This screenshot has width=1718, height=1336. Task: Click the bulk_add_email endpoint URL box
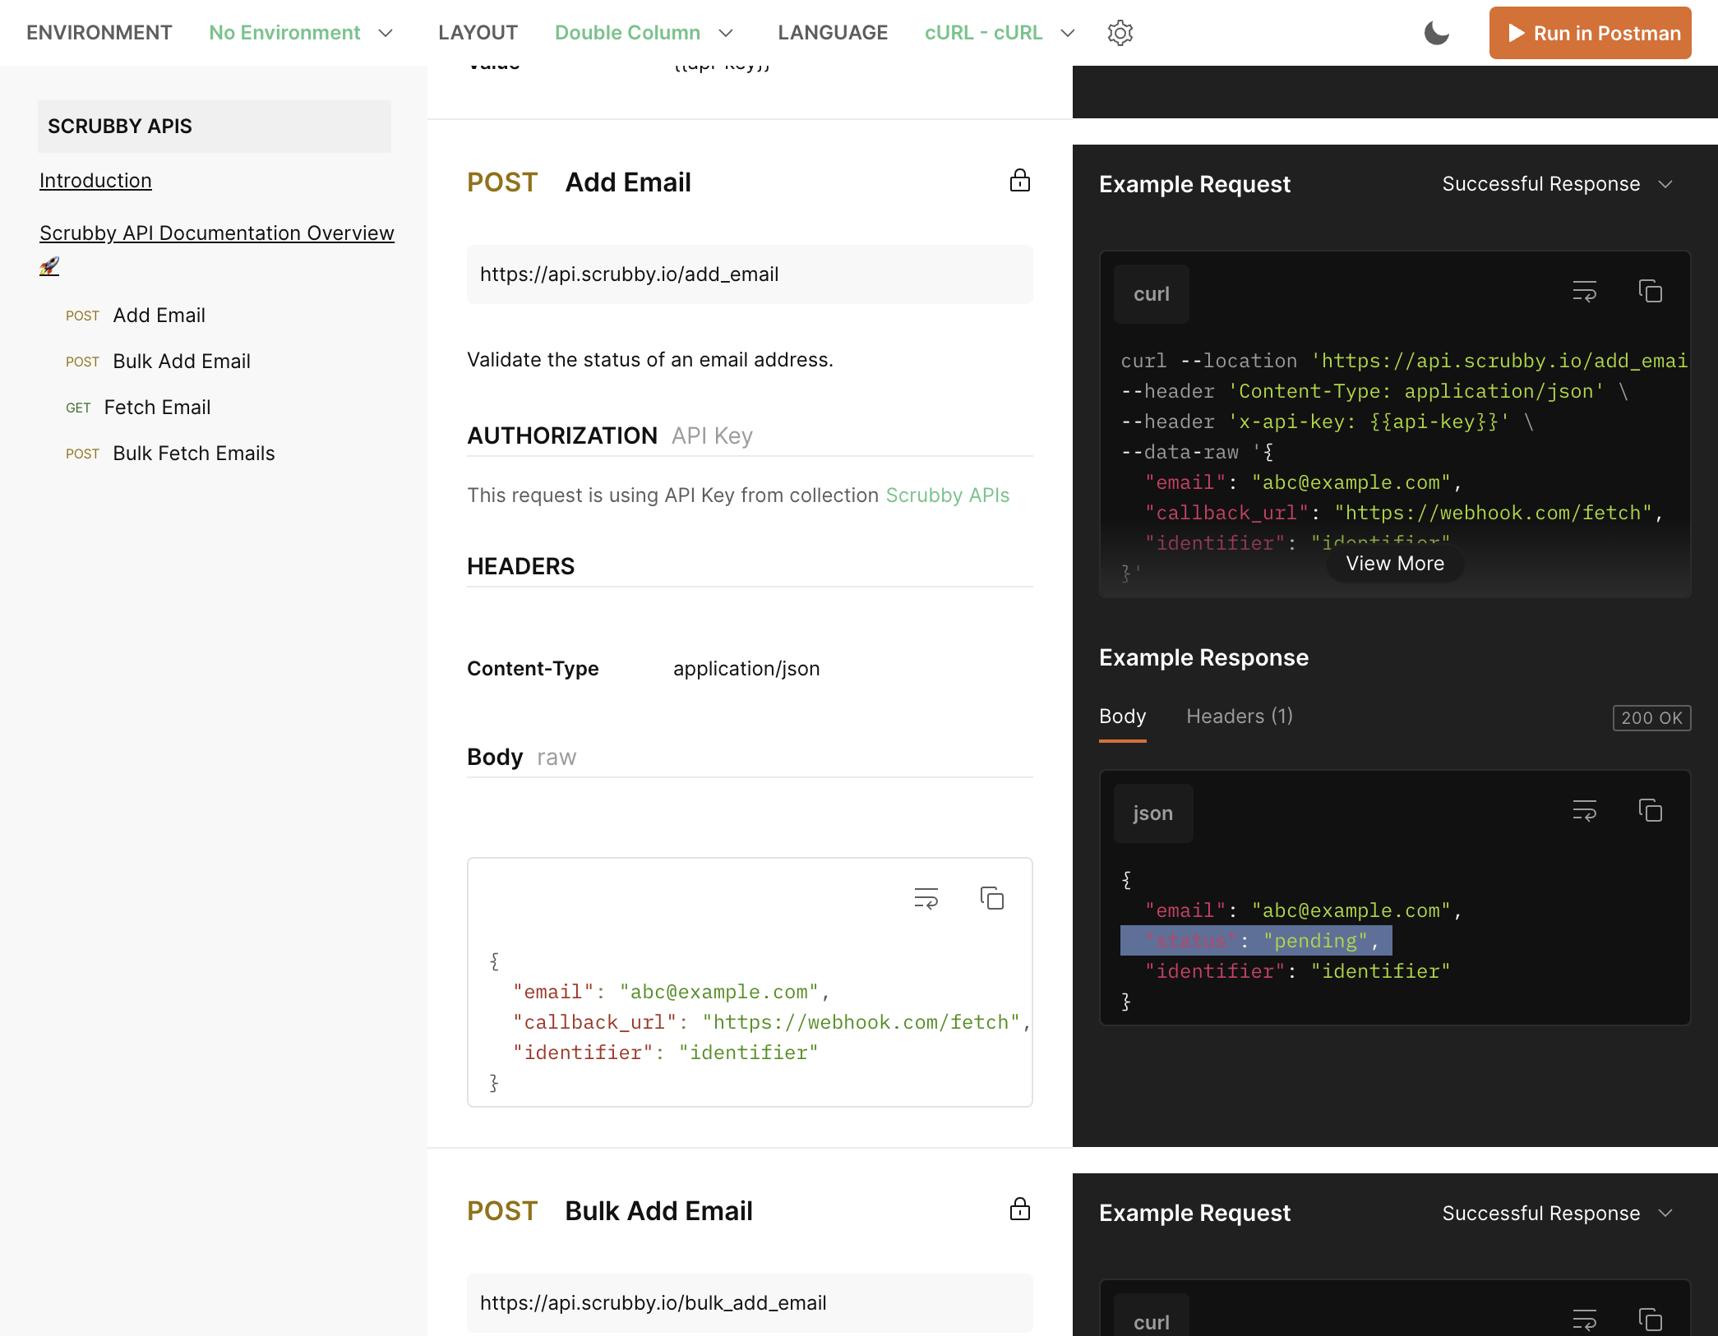tap(750, 1303)
